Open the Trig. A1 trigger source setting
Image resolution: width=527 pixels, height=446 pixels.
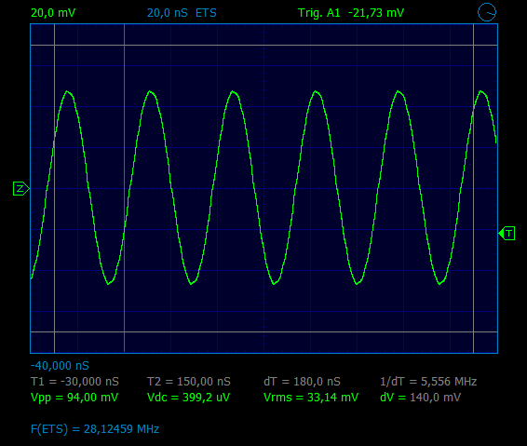(x=319, y=13)
